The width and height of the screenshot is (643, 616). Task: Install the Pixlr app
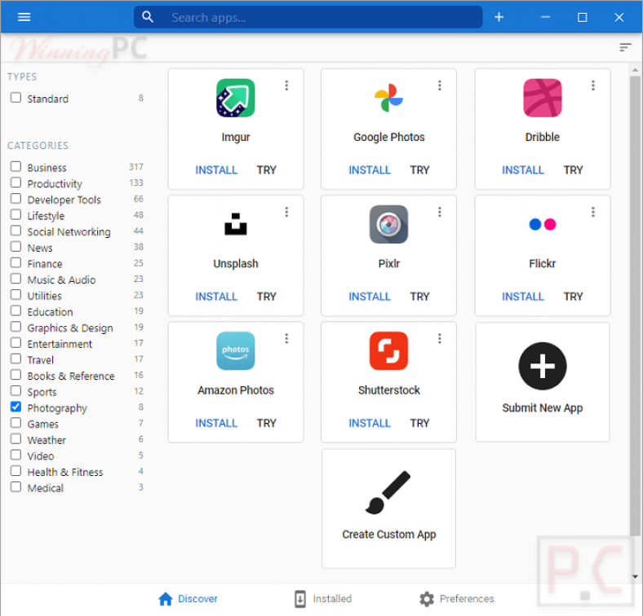pos(370,297)
